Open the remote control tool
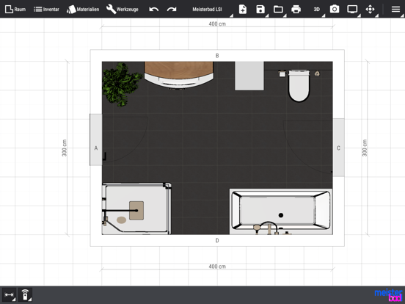This screenshot has width=405, height=304. tap(25, 295)
